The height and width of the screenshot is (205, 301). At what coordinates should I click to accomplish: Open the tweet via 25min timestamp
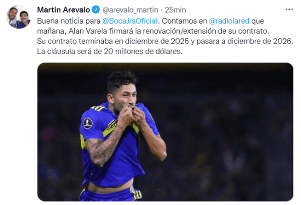(x=175, y=10)
